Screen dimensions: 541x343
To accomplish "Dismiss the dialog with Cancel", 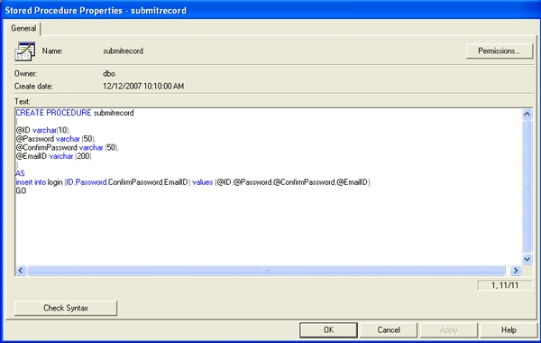I will coord(389,329).
